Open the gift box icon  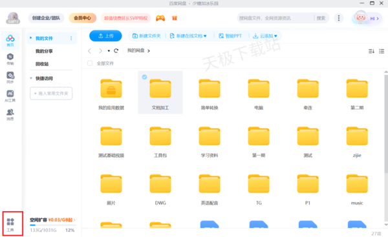tap(175, 18)
